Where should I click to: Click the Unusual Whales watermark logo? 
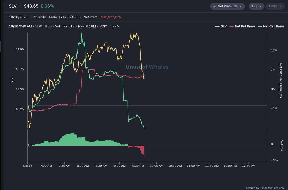pos(147,67)
